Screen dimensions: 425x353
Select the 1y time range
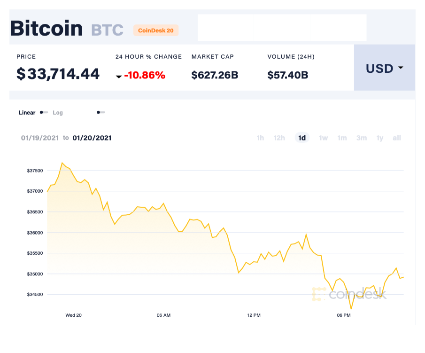coord(379,138)
